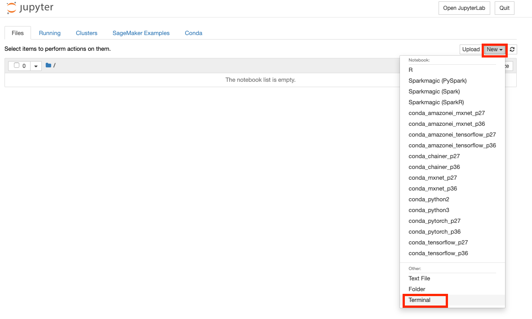Click the Quit button
This screenshot has height=319, width=532.
pos(505,8)
